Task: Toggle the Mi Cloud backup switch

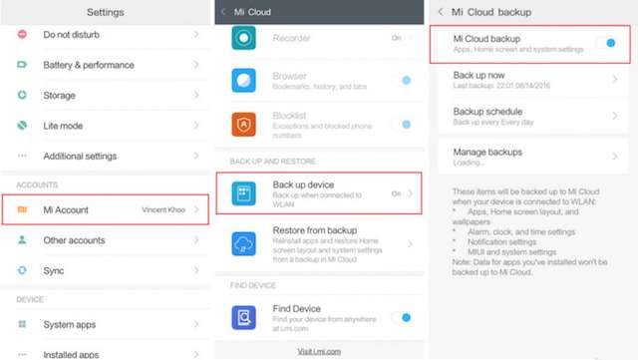Action: (606, 43)
